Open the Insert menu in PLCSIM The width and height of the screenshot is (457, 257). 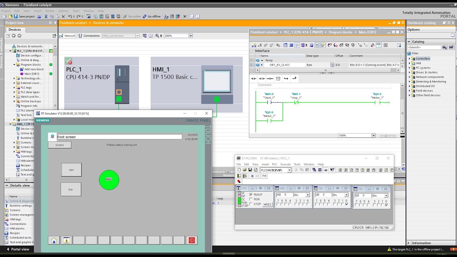(265, 165)
